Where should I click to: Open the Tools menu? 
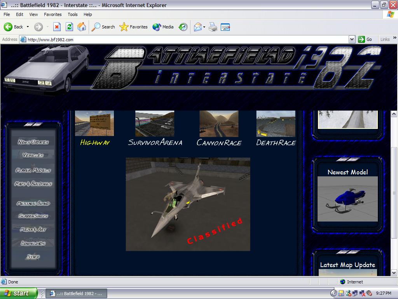[73, 14]
